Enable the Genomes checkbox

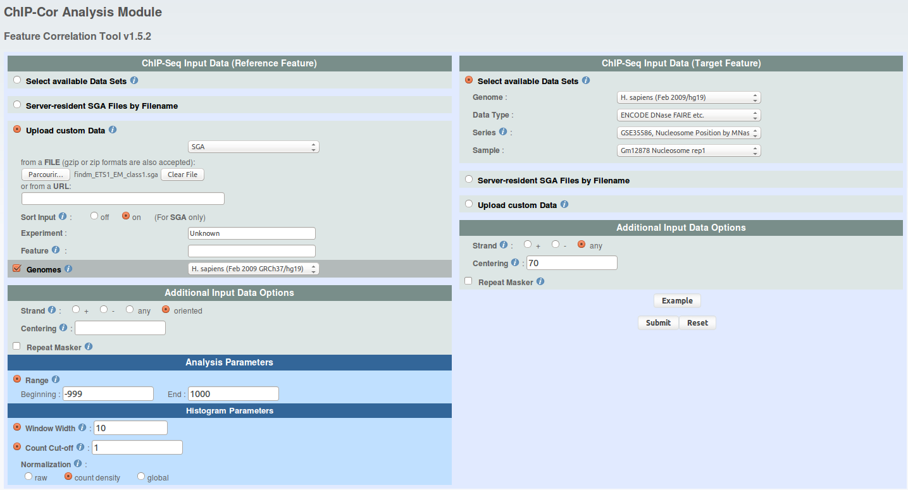(17, 269)
